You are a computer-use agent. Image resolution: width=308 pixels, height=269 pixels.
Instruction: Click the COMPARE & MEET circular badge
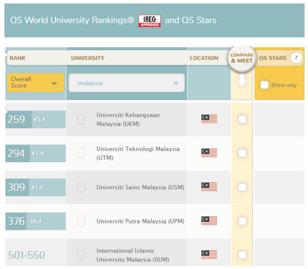(242, 58)
